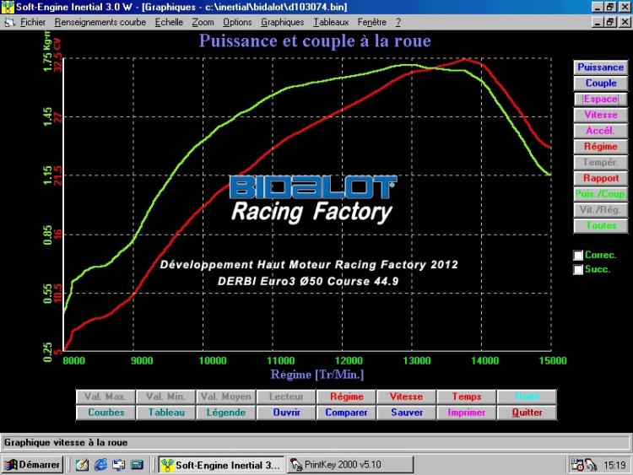
Task: Enable the Correc. checkbox
Action: tap(578, 255)
